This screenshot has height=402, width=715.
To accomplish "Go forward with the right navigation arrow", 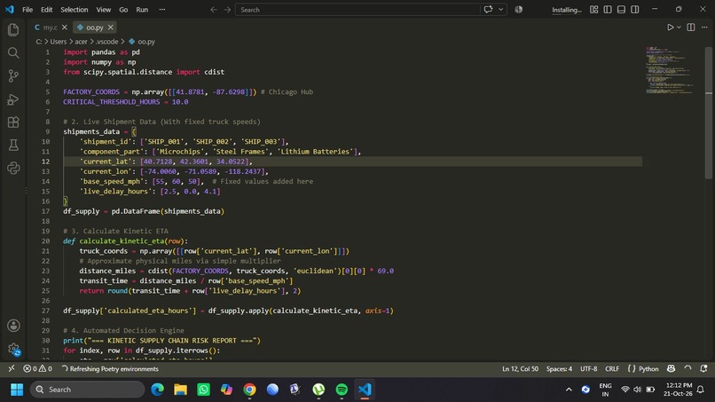I will point(227,10).
